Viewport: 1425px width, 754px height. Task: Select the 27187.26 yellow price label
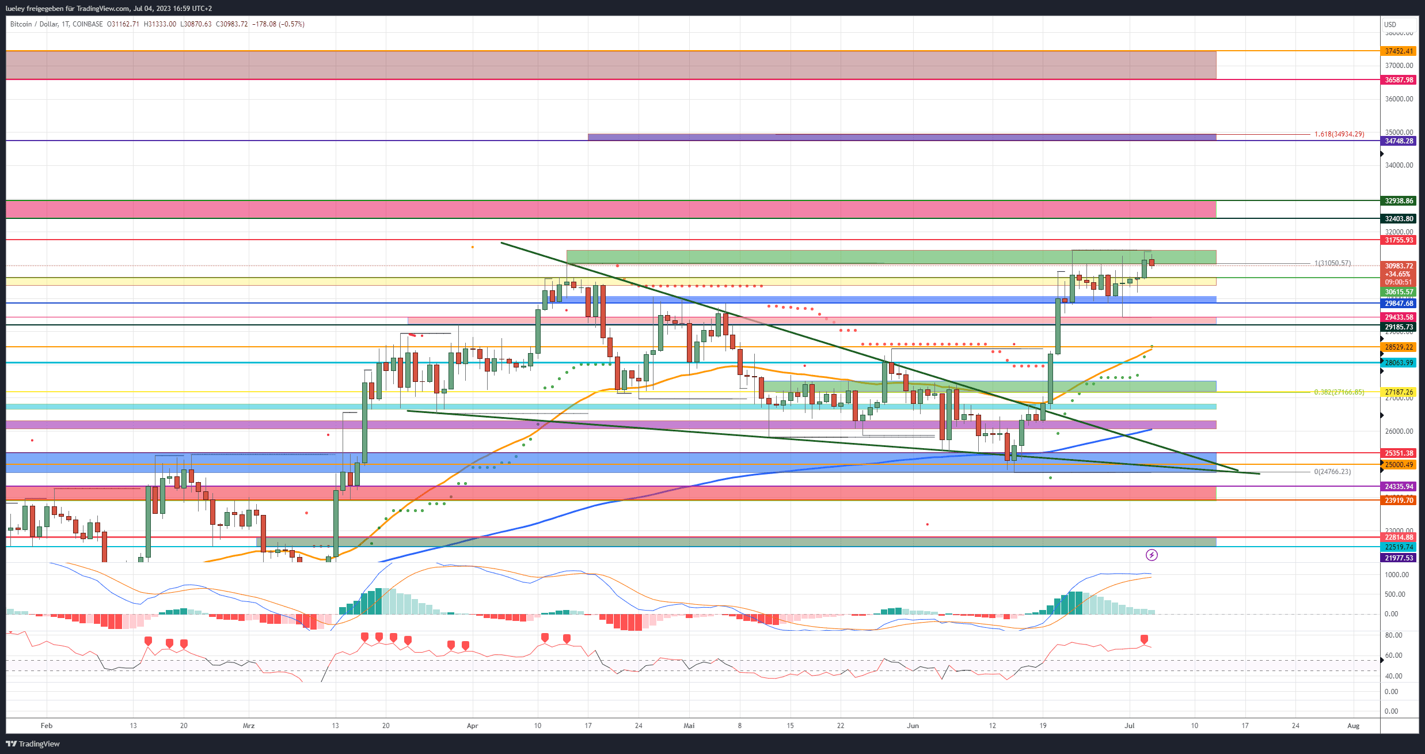tap(1399, 392)
